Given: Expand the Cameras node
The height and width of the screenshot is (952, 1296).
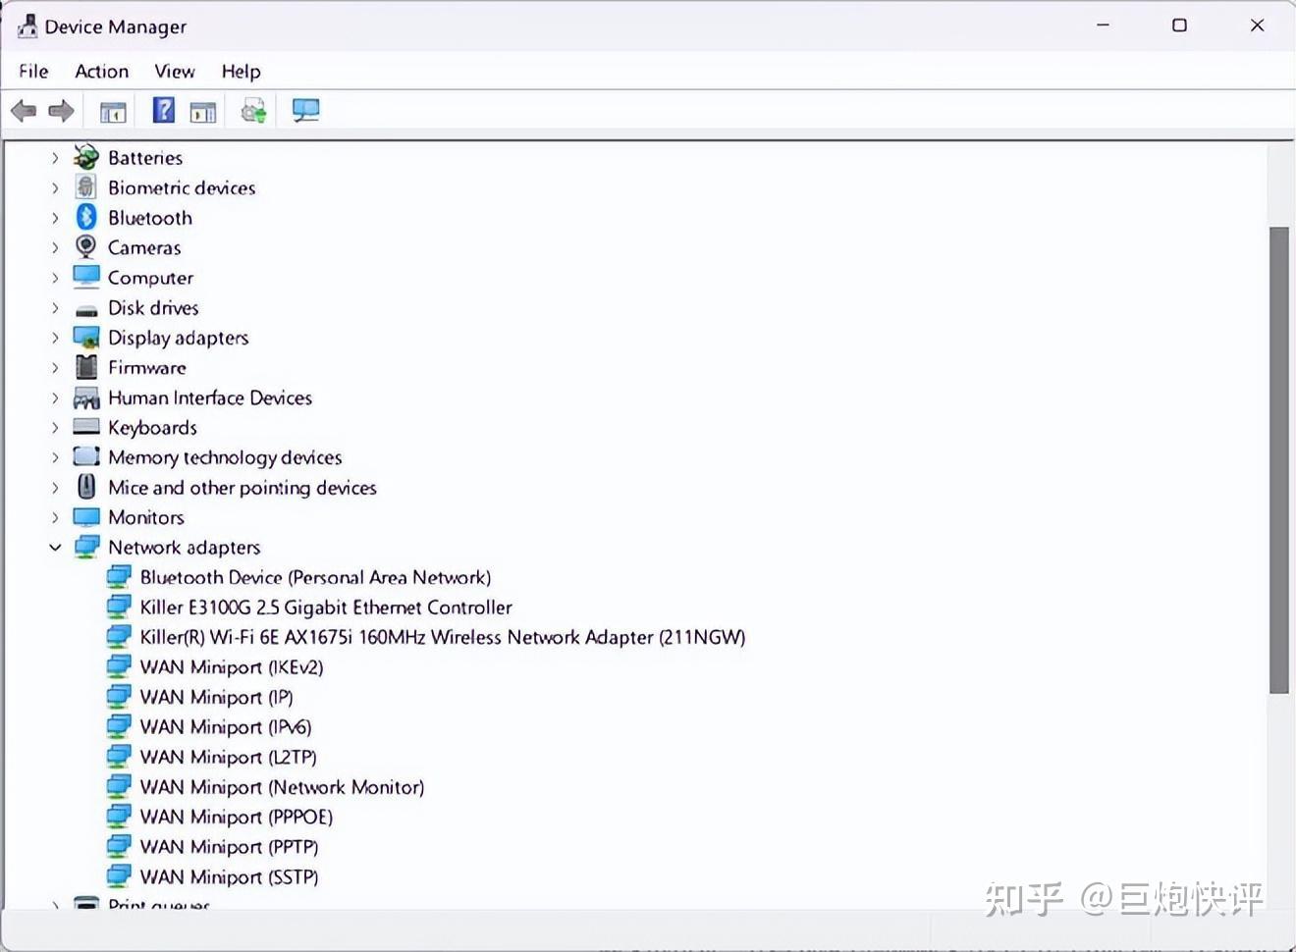Looking at the screenshot, I should (x=55, y=247).
